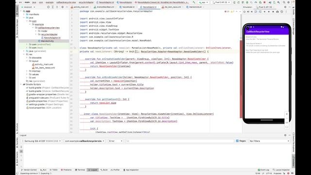Click the error status icon in status bar
311x175 pixels.
288,173
